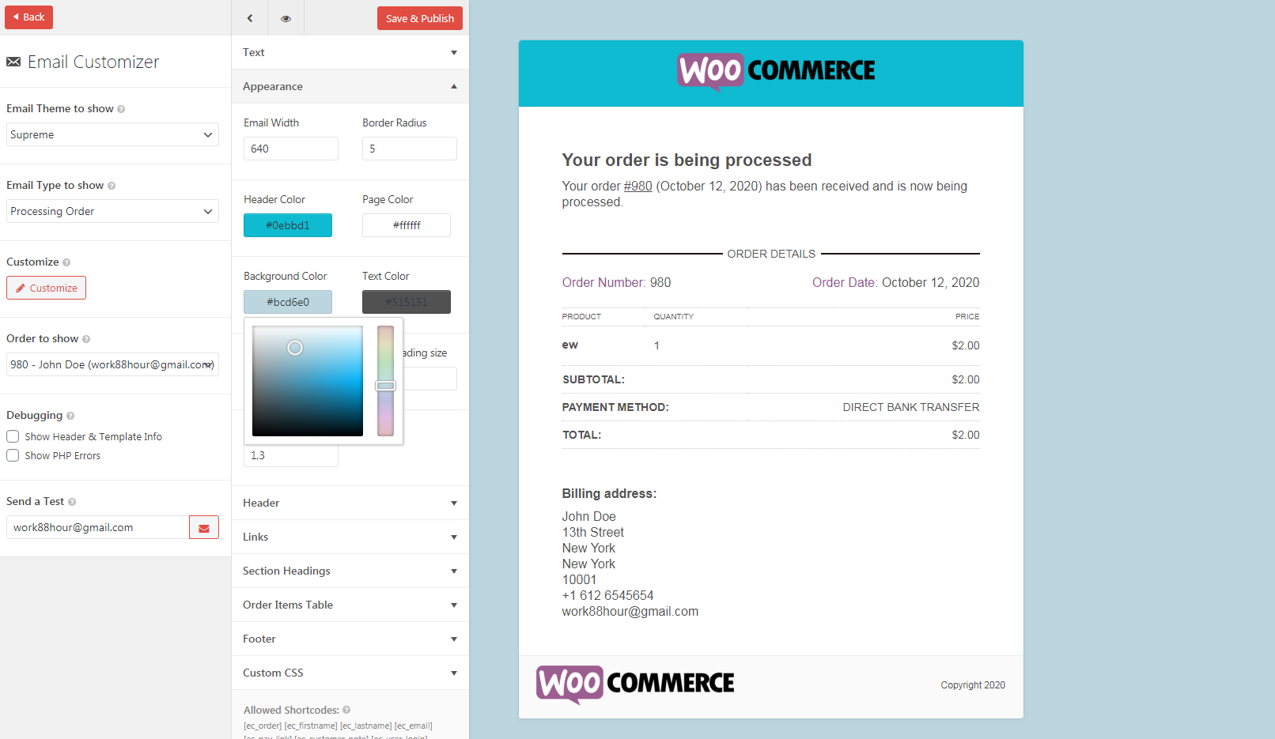Screen dimensions: 1275x739
Task: Click the input field showing 1,3
Action: pyautogui.click(x=291, y=455)
